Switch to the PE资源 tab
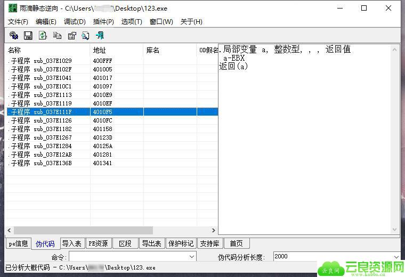The image size is (405, 277). pos(99,243)
